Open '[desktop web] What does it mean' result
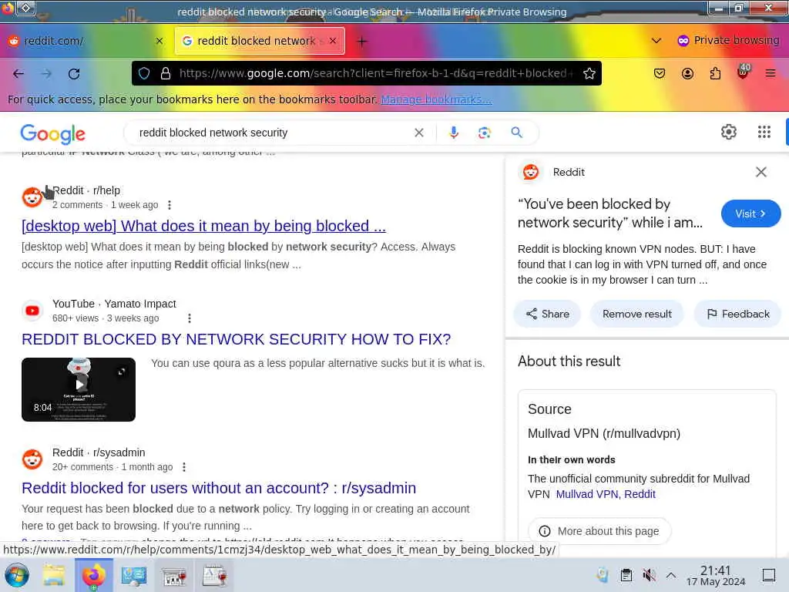Screen dimensions: 789x592 click(x=203, y=227)
